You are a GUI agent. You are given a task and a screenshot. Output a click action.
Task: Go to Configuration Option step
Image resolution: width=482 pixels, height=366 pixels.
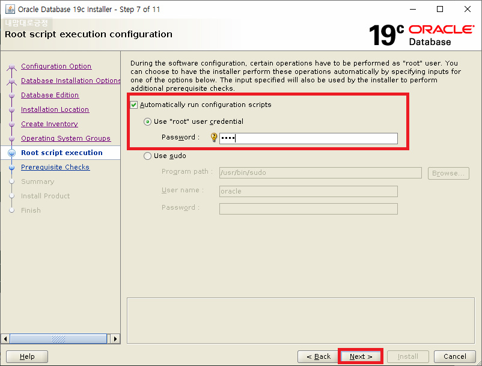[56, 66]
